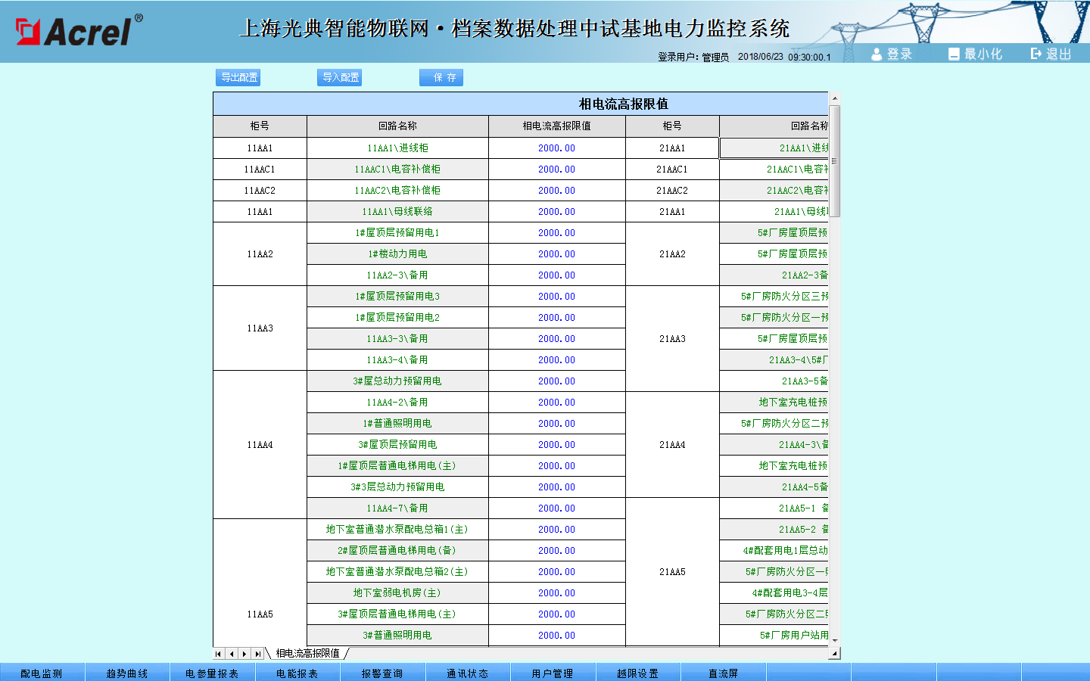The height and width of the screenshot is (681, 1090).
Task: Go to next sheet tab arrow
Action: point(244,654)
